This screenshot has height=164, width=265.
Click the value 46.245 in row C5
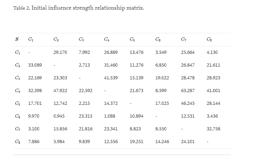tap(188, 103)
